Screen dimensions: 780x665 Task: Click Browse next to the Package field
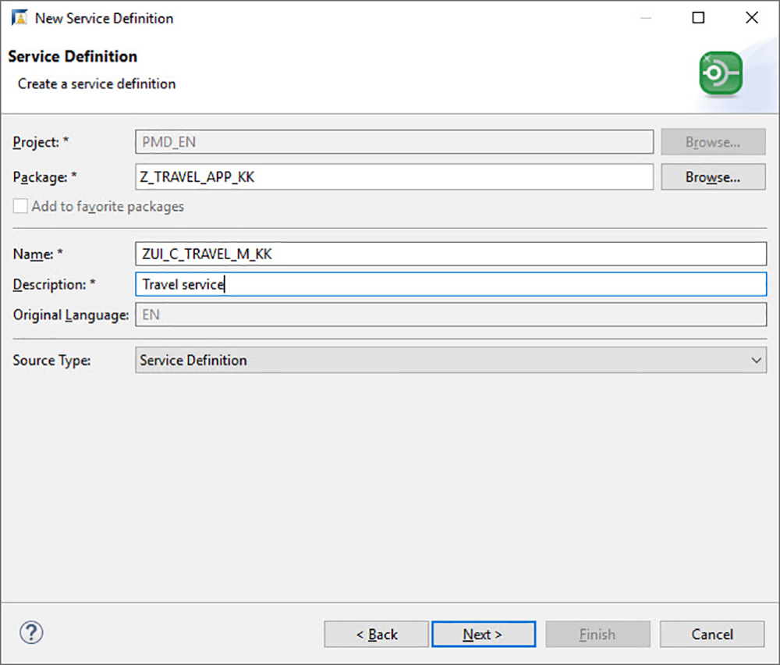[x=712, y=176]
